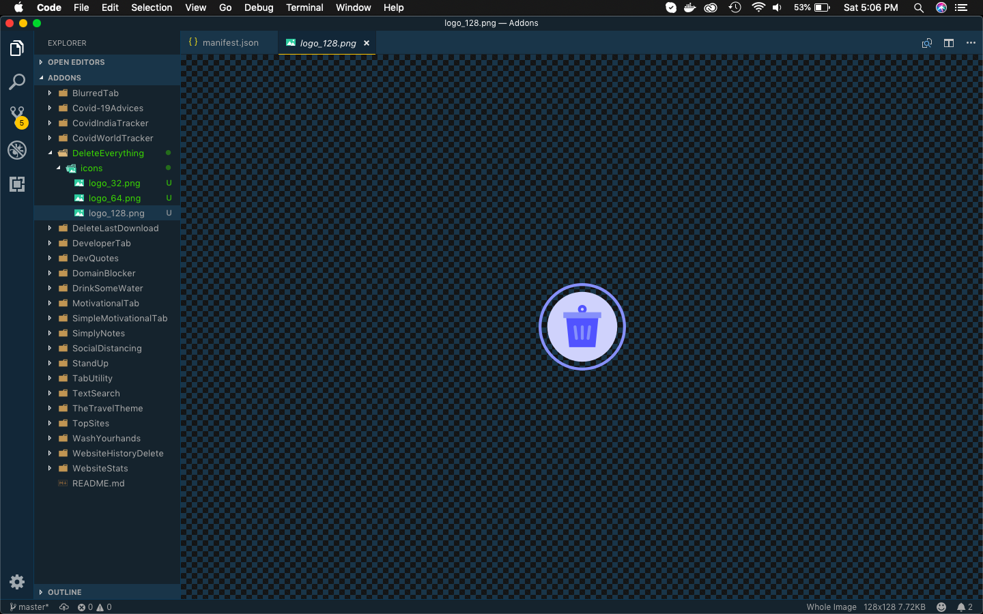Expand the DomainBlocker folder
Screen dimensions: 983x614
107,274
